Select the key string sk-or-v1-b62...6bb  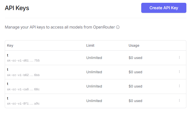[23, 75]
